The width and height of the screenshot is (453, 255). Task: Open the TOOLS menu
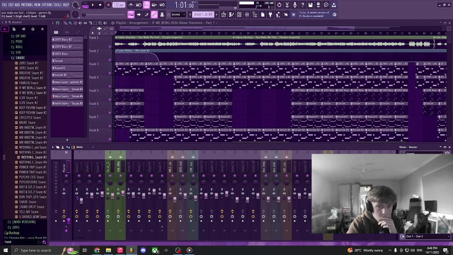click(57, 5)
